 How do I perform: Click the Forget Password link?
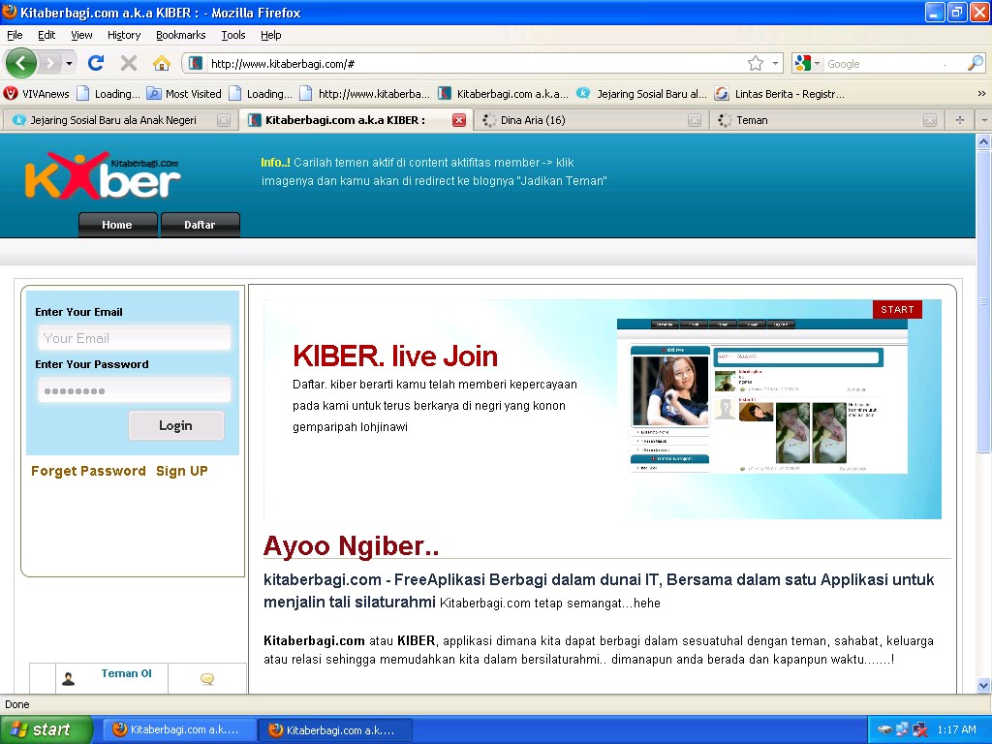pos(88,471)
